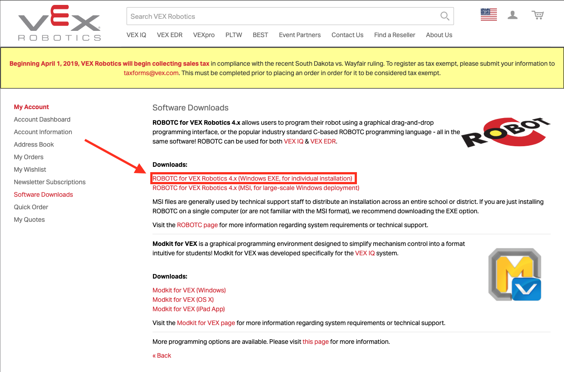
Task: Click the My Account sidebar heading
Action: click(31, 107)
